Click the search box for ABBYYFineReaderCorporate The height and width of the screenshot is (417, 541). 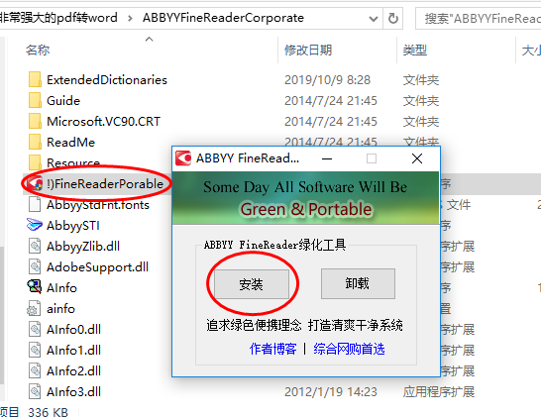[480, 18]
